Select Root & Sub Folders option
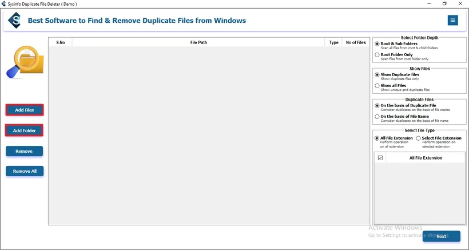Screen dimensions: 469x250 pyautogui.click(x=377, y=43)
